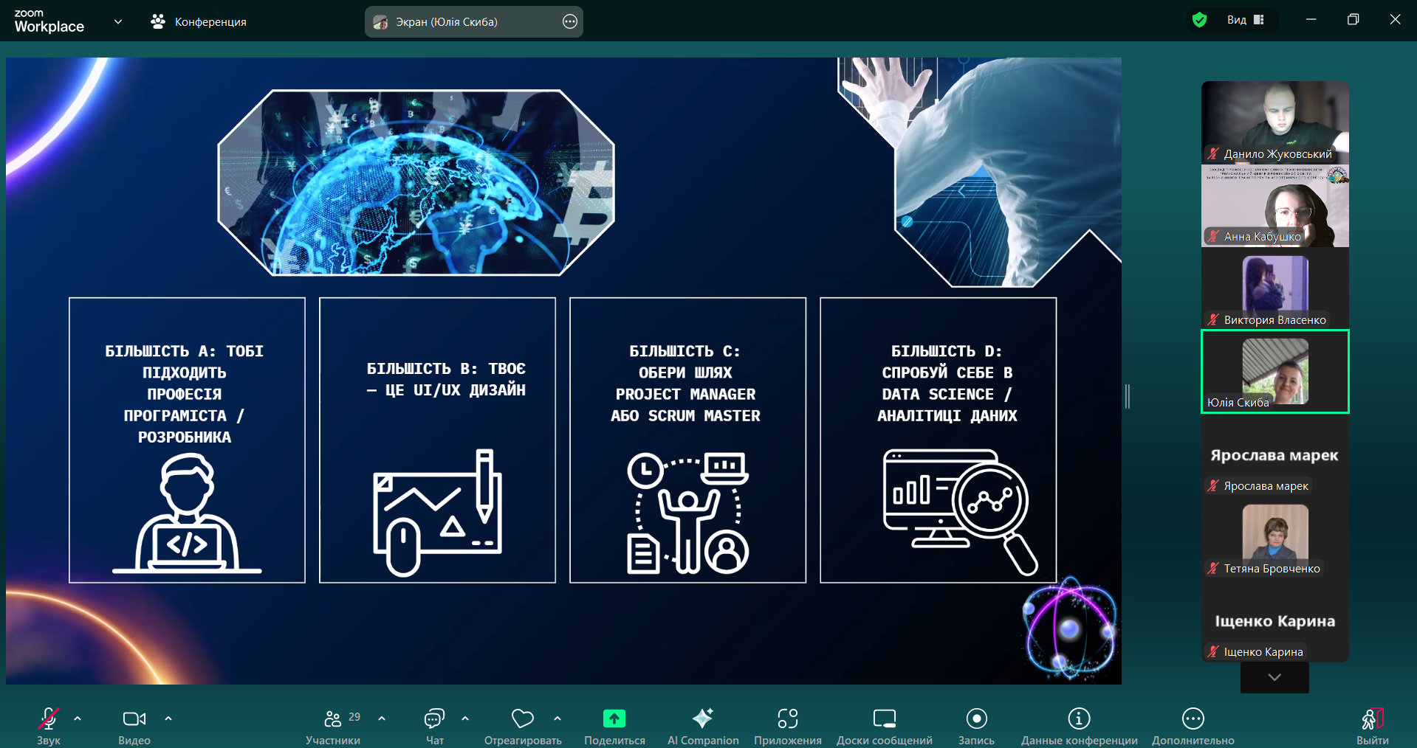Click Більшість C Project Manager card

tap(687, 440)
